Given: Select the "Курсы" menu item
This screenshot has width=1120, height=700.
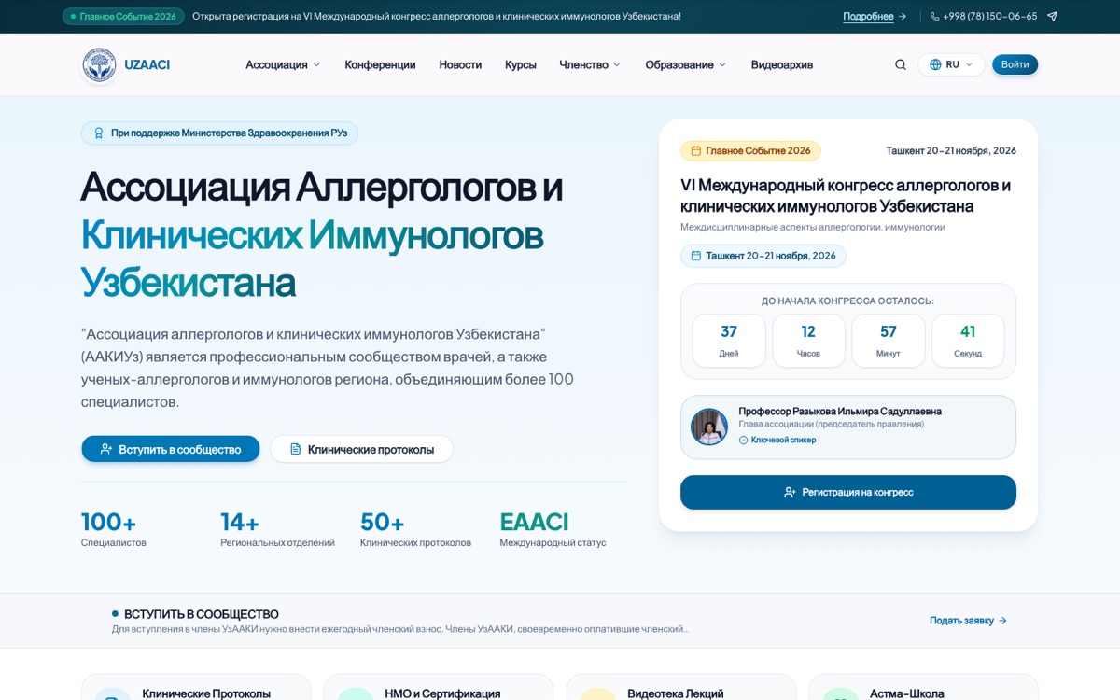Looking at the screenshot, I should [521, 65].
